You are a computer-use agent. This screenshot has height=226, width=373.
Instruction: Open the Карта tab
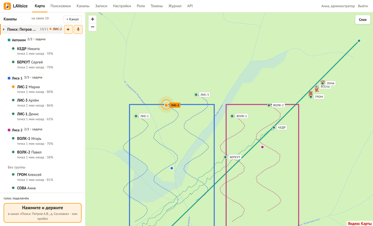40,6
